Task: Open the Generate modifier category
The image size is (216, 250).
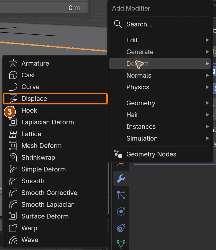Action: pyautogui.click(x=160, y=52)
